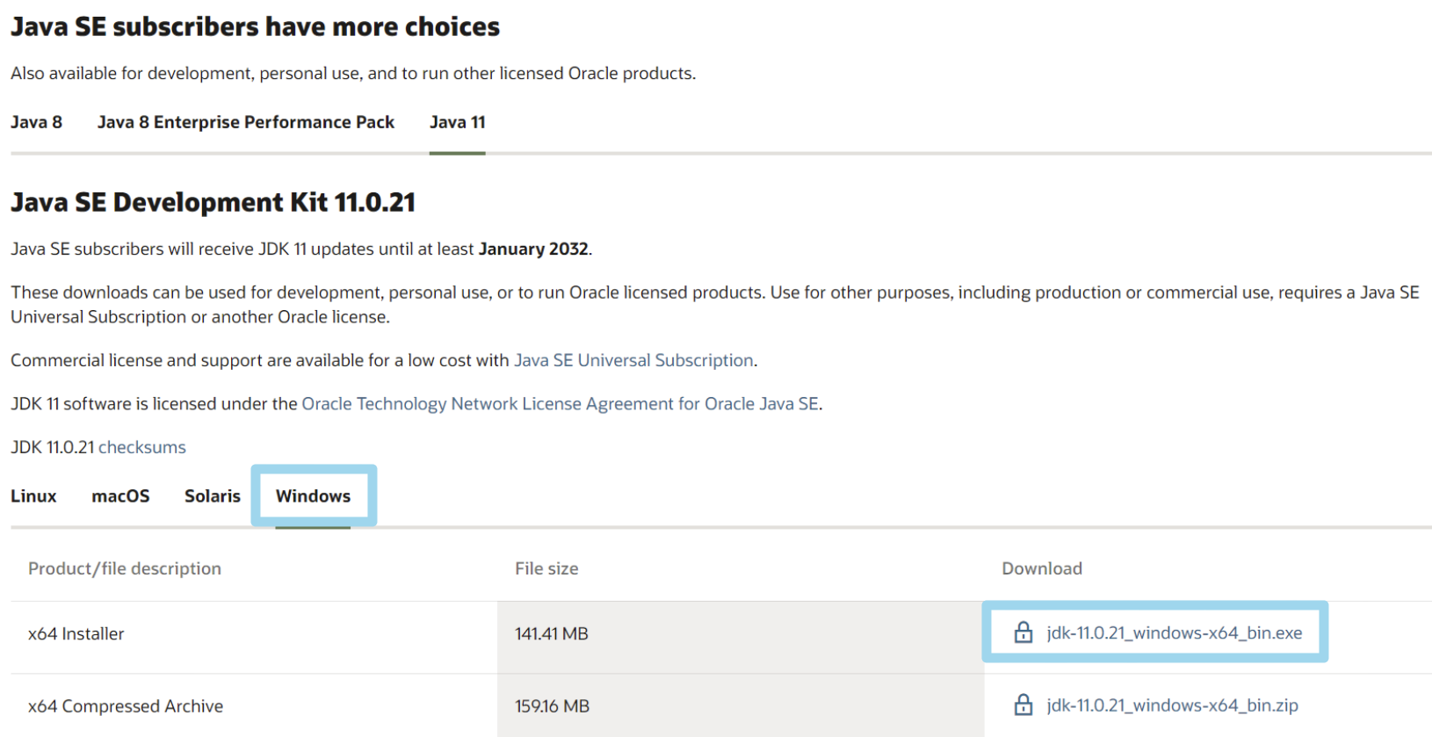Click the lock icon beside the .zip download

pos(1023,705)
